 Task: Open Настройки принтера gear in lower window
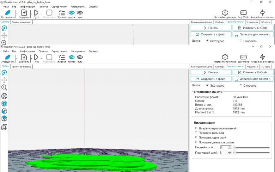pos(225,57)
